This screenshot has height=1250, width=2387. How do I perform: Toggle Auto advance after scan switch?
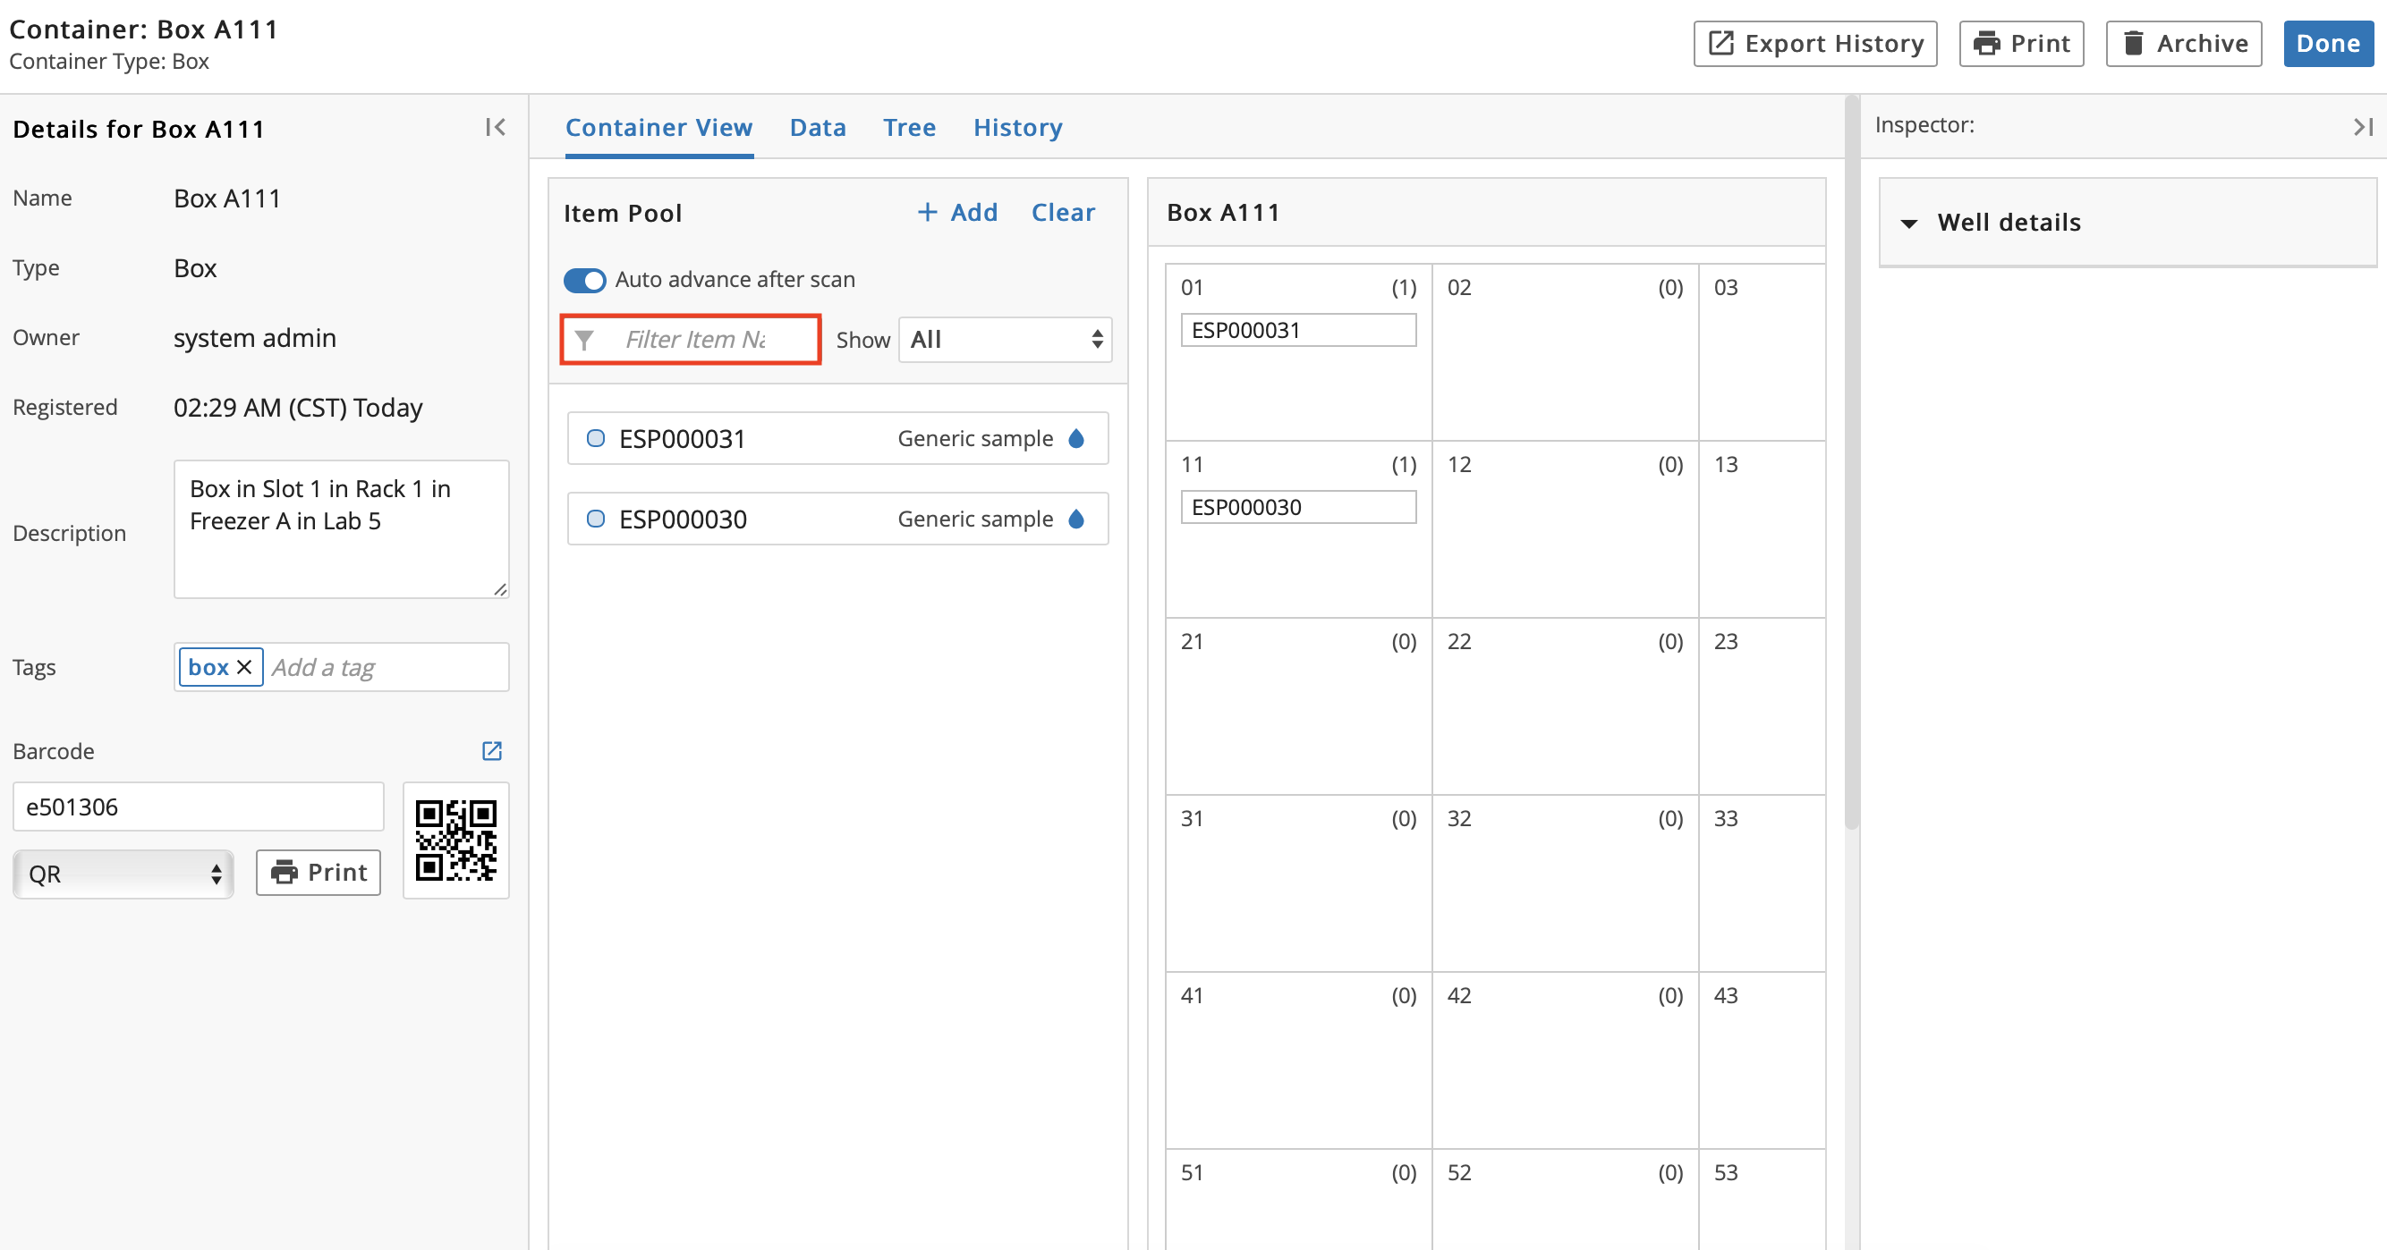click(x=585, y=280)
